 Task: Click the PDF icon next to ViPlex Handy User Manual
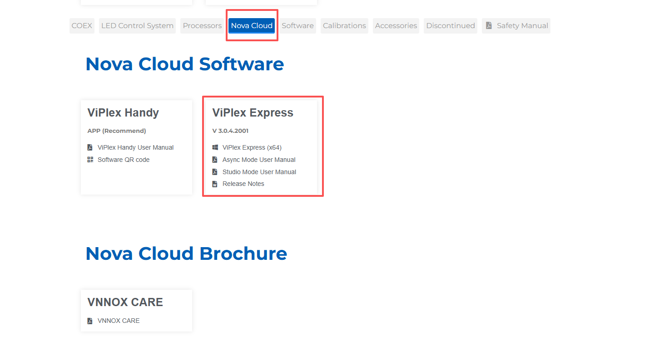click(90, 147)
